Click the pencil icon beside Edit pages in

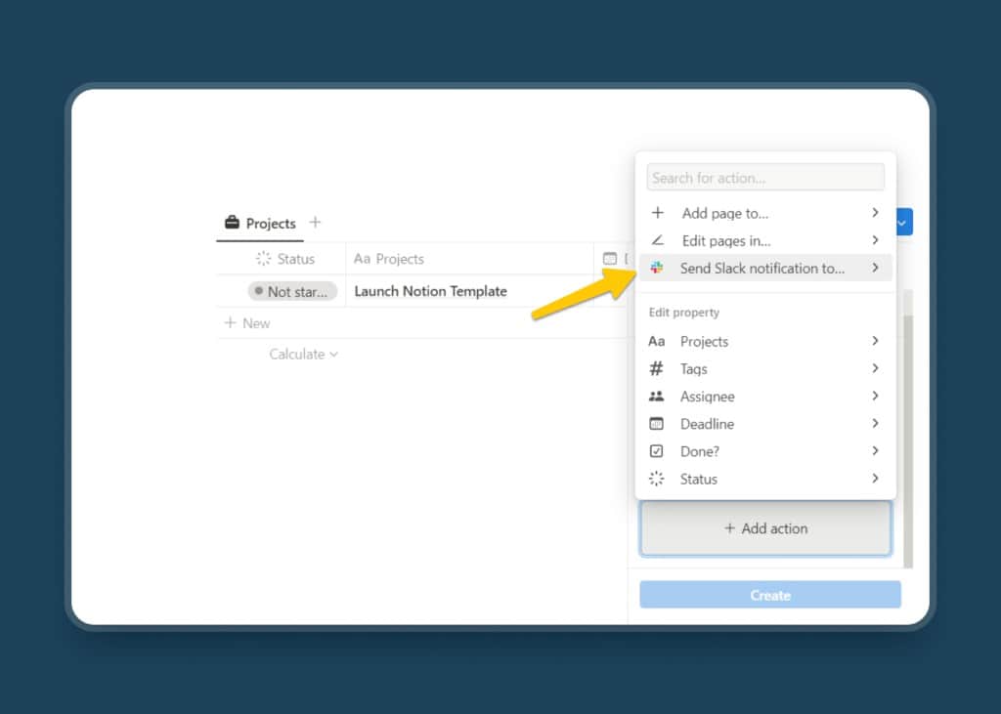point(658,240)
